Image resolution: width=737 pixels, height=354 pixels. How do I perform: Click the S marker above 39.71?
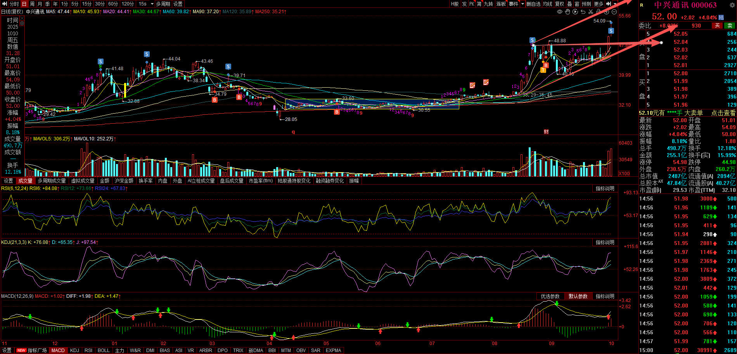click(228, 66)
